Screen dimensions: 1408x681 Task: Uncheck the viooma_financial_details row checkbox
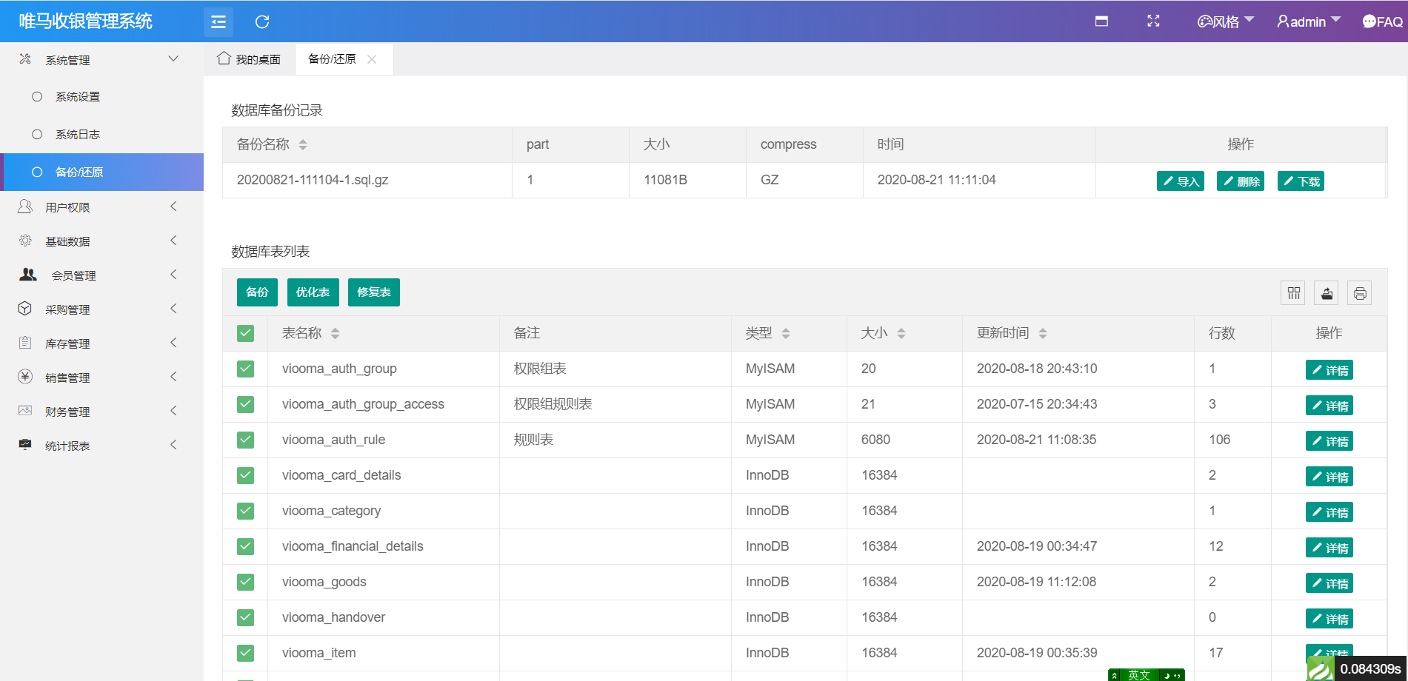tap(246, 546)
